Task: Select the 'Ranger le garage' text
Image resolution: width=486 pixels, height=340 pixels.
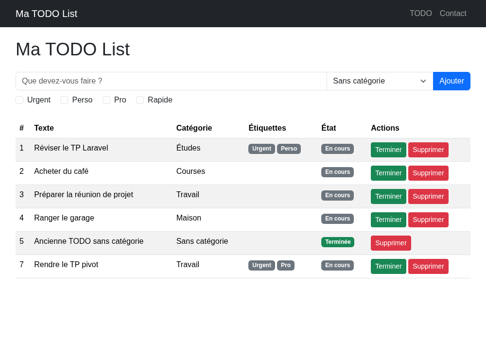Action: 64,218
